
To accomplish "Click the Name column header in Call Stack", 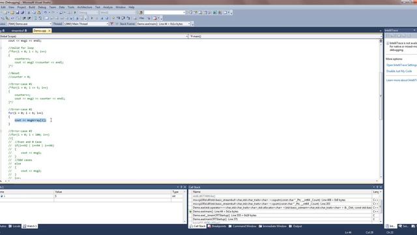I will pyautogui.click(x=282, y=192).
